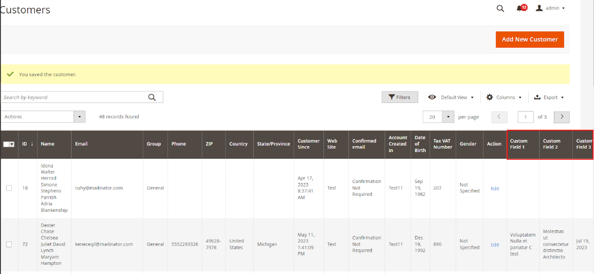This screenshot has height=274, width=594.
Task: Click the search magnifier icon in header
Action: pos(500,8)
